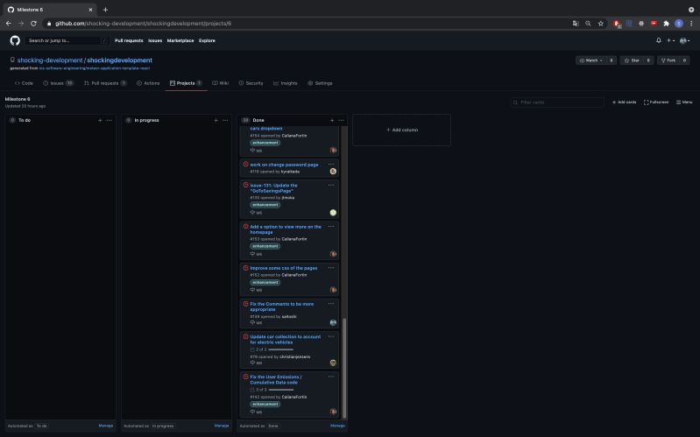Open the template repository link under repo name
Screen dimensions: 700x437
point(95,68)
